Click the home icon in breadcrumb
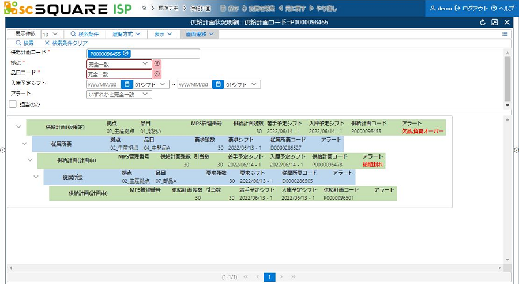 coord(144,8)
